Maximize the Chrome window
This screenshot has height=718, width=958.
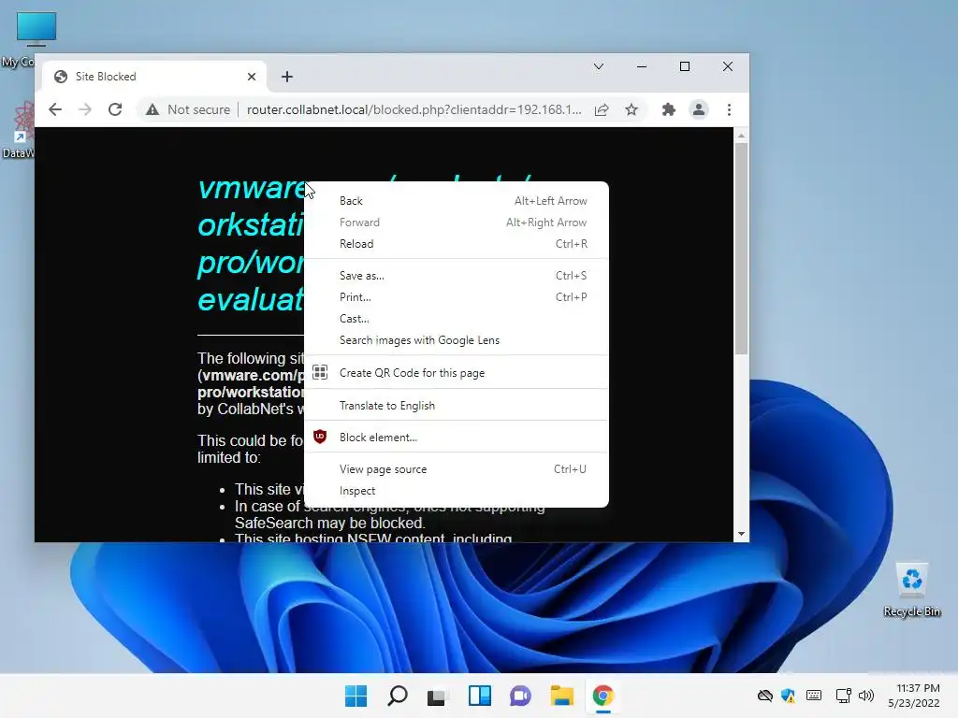684,66
